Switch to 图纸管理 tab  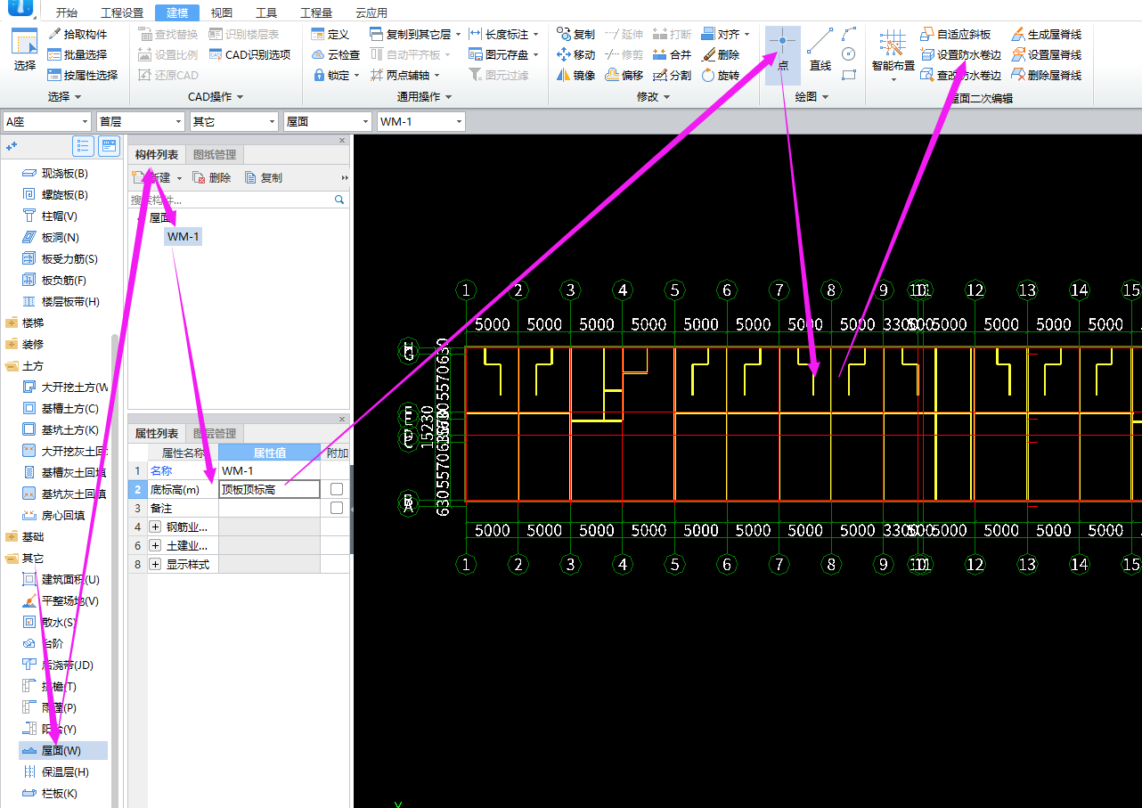click(x=214, y=155)
